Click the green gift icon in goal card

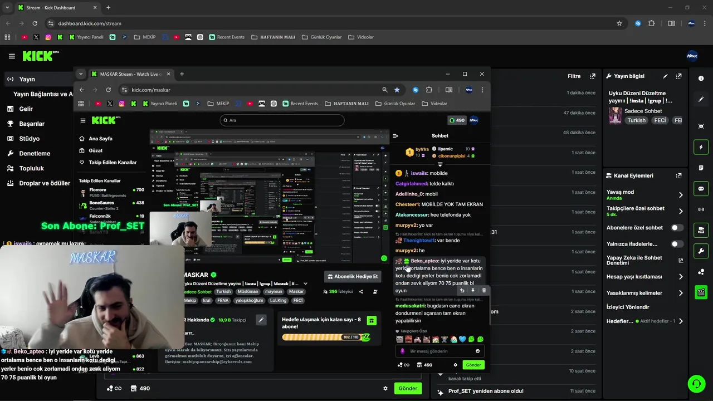pos(372,321)
